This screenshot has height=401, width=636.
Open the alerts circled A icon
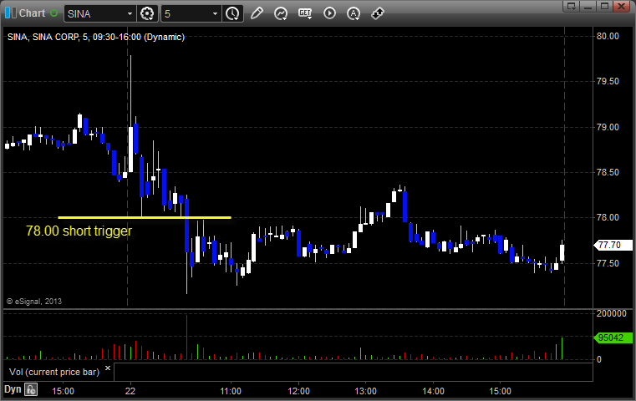pos(354,13)
